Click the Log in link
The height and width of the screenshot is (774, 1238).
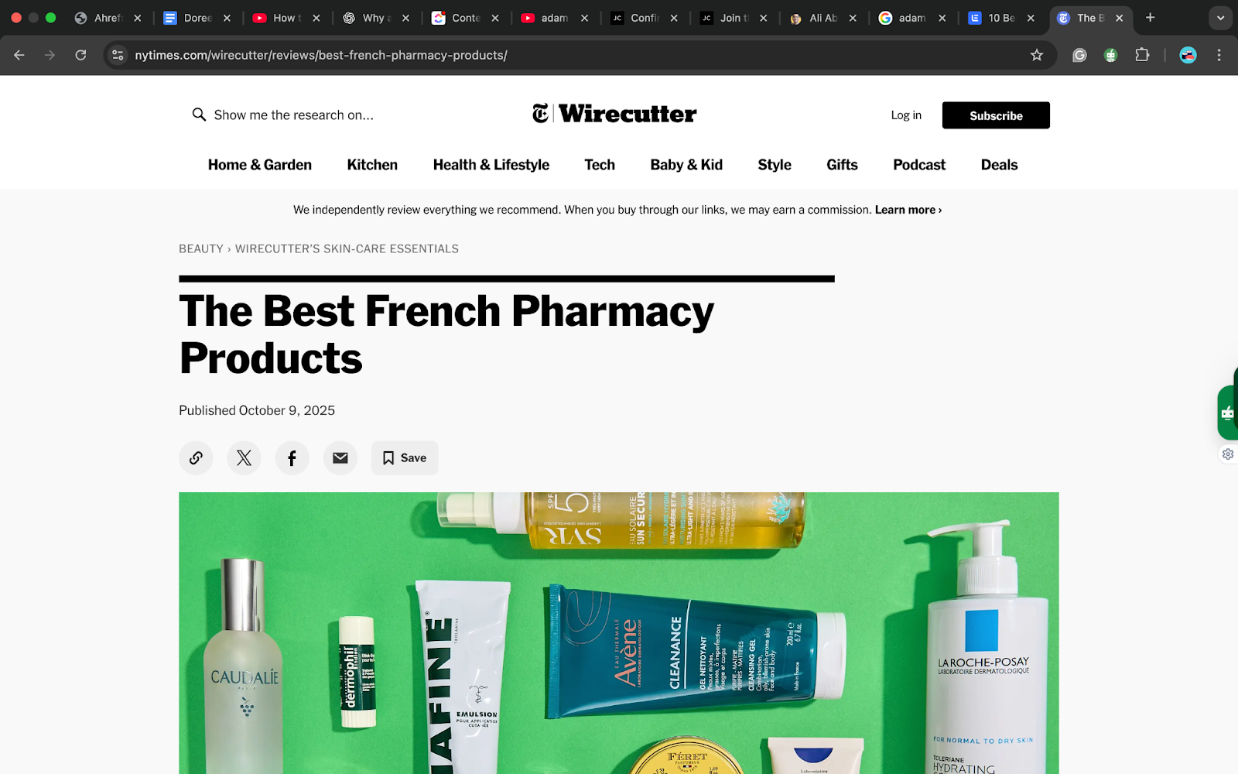906,115
